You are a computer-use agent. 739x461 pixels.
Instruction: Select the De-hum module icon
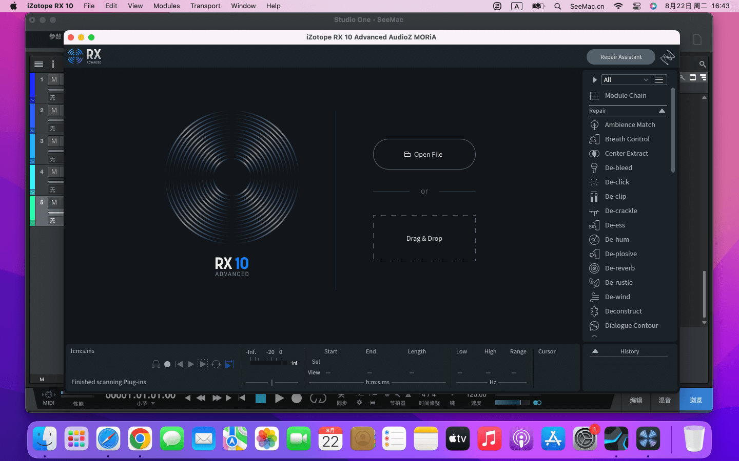pos(594,240)
